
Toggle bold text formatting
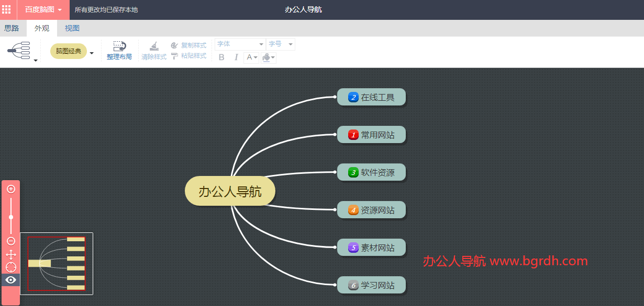tap(221, 57)
